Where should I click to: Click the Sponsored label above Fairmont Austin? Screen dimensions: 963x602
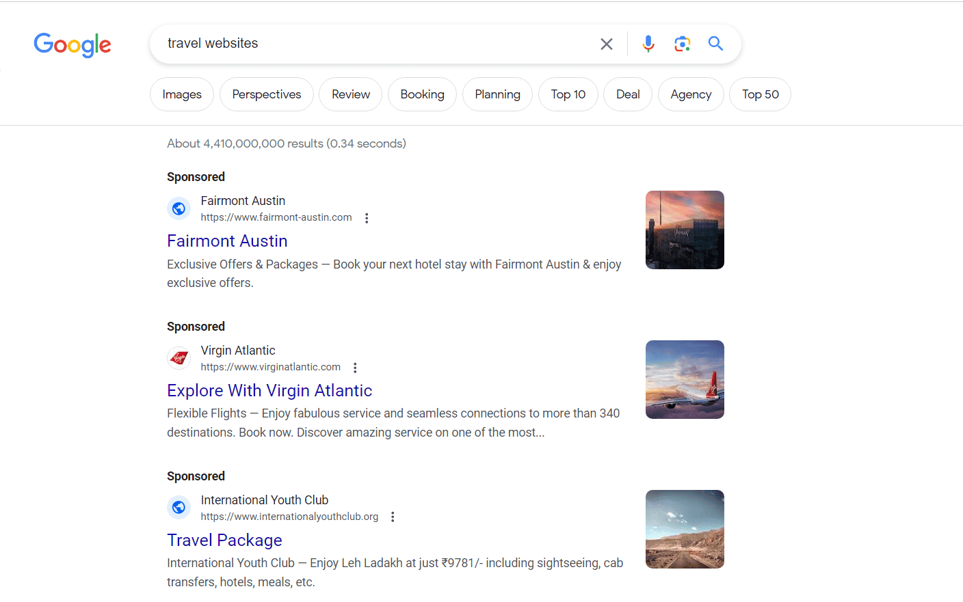pos(196,177)
